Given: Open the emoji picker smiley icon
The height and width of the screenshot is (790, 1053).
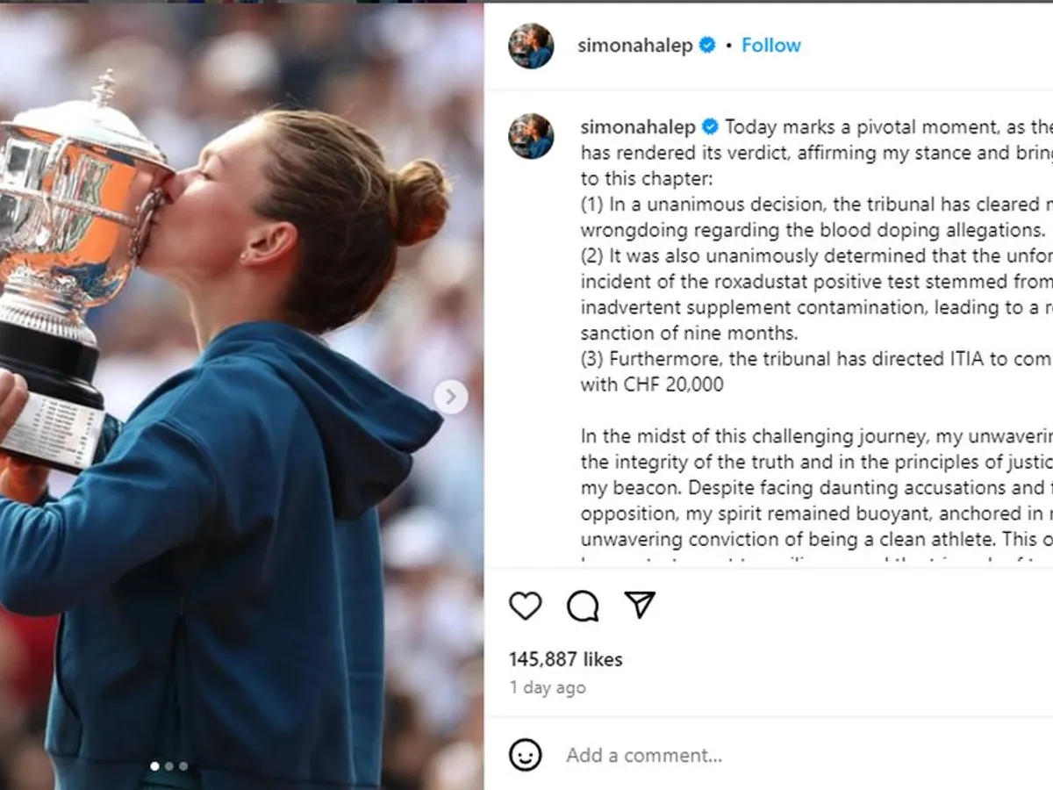Looking at the screenshot, I should [526, 755].
